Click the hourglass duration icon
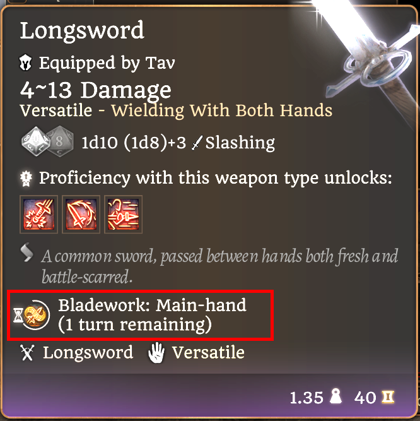This screenshot has height=421, width=420. pos(18,316)
